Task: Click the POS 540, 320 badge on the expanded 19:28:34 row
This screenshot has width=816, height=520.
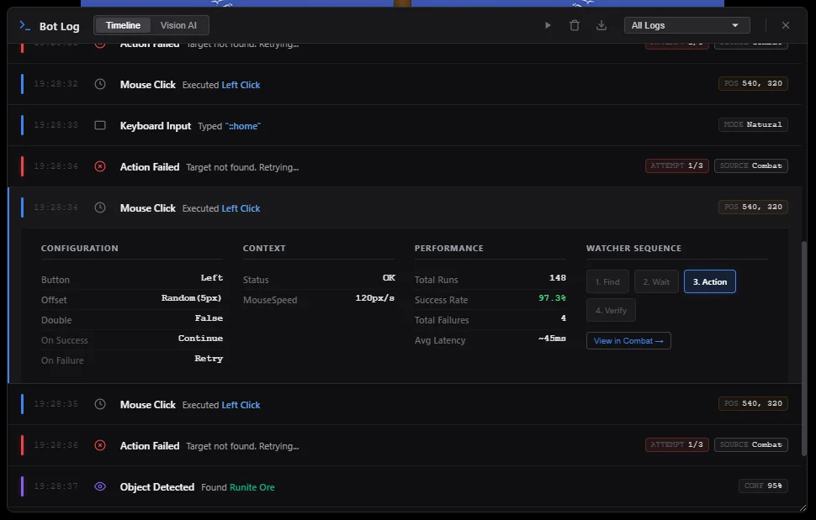Action: (753, 207)
